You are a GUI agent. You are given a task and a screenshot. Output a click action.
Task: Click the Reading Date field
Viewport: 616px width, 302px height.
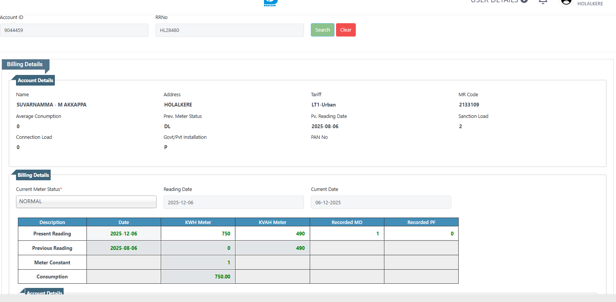[234, 202]
